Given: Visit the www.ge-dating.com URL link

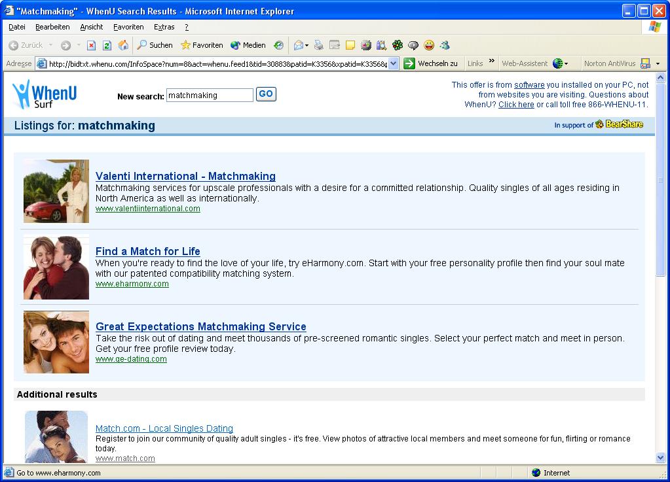Looking at the screenshot, I should click(131, 359).
